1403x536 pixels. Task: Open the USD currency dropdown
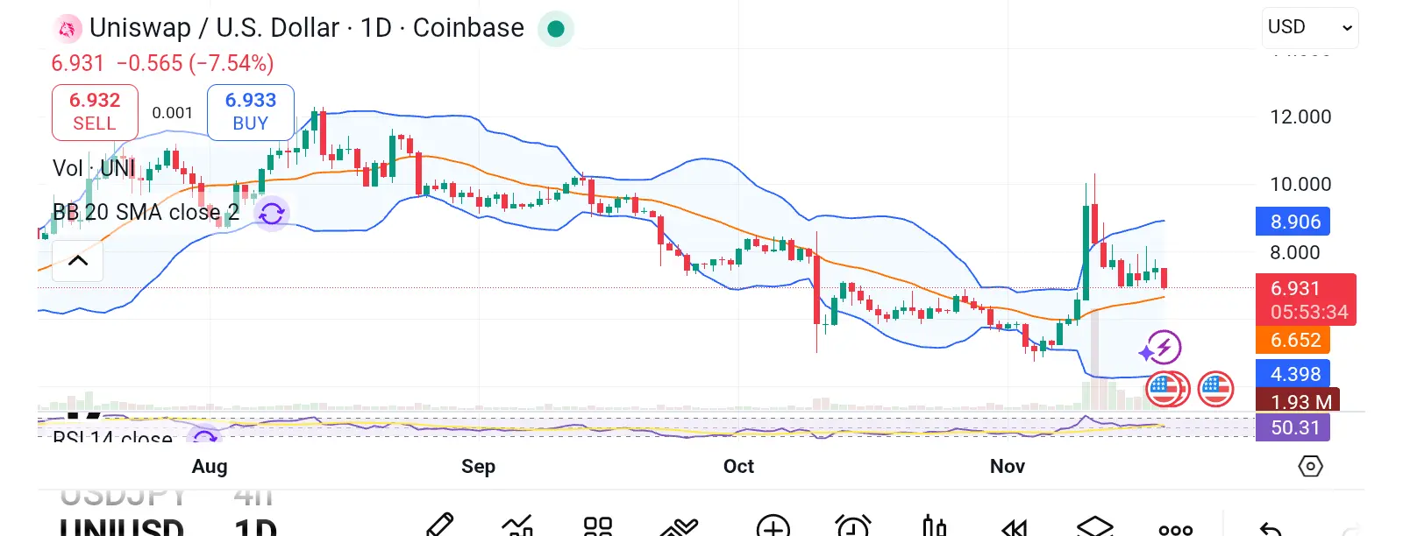click(x=1310, y=27)
